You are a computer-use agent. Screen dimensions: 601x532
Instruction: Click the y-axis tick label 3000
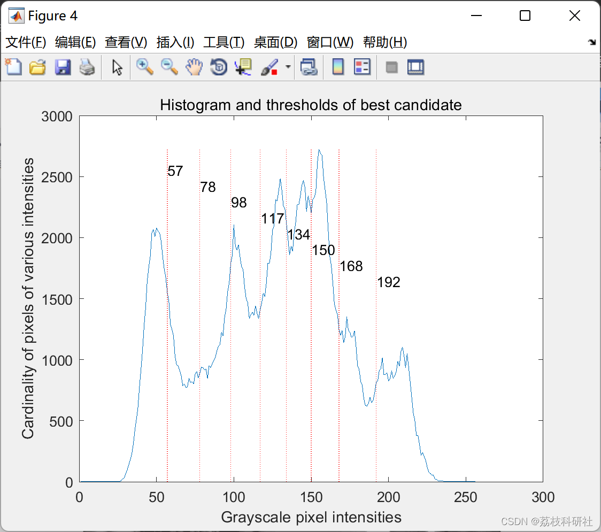tap(57, 117)
